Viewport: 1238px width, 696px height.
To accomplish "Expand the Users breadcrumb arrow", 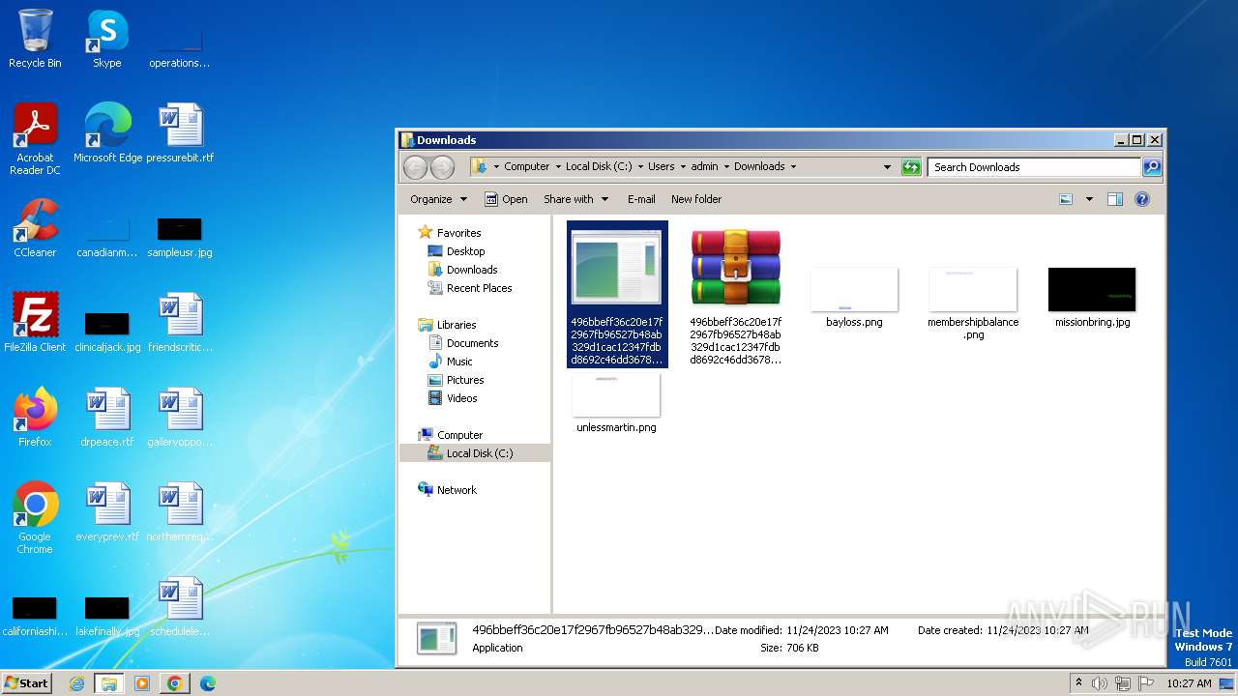I will (x=682, y=166).
